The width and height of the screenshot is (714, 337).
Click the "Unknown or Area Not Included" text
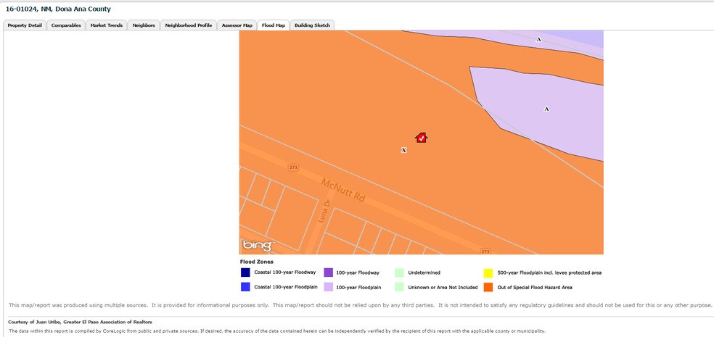click(443, 288)
